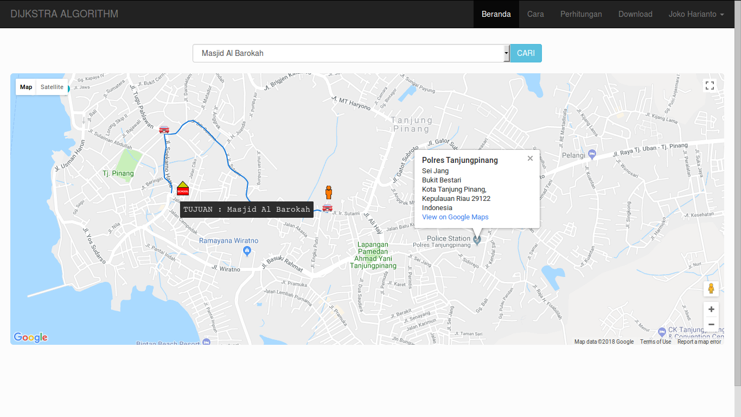
Task: Go to the Cara page
Action: click(x=535, y=14)
